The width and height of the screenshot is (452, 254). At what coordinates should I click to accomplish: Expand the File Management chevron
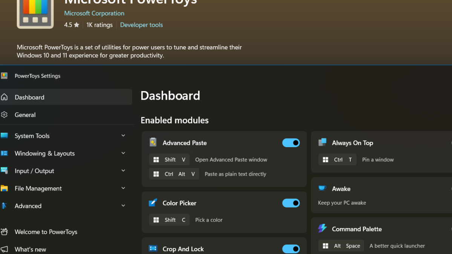(123, 188)
